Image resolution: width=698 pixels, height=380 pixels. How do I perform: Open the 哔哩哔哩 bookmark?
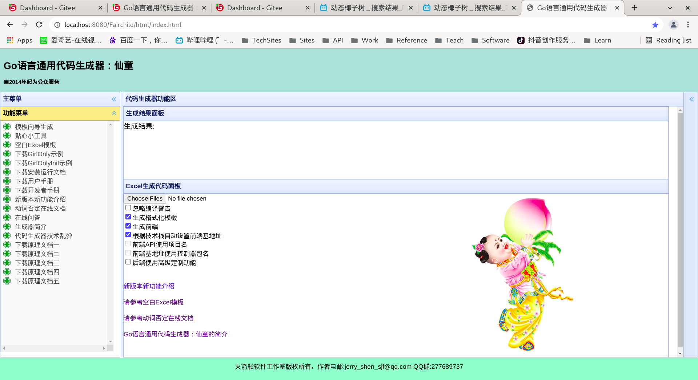tap(204, 40)
